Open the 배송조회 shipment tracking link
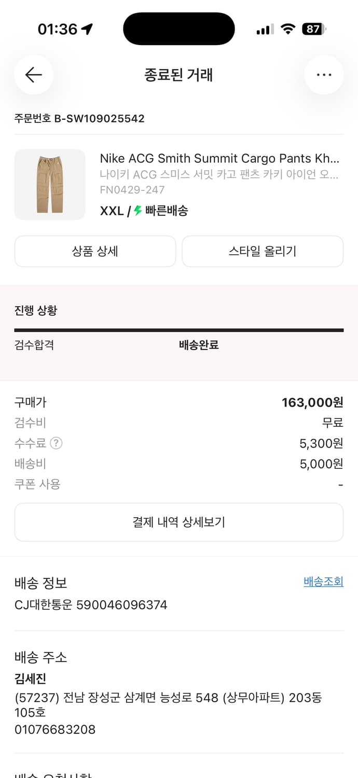Image resolution: width=358 pixels, height=778 pixels. pos(323,581)
